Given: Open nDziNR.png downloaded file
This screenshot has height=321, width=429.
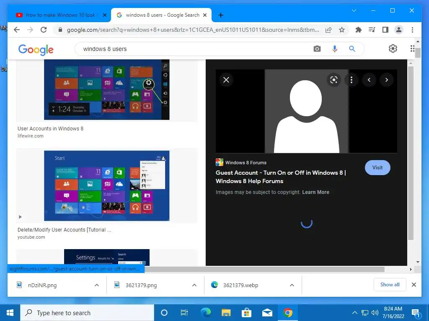Looking at the screenshot, I should click(42, 285).
